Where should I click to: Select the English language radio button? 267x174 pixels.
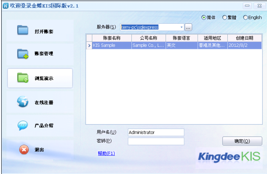[245, 18]
